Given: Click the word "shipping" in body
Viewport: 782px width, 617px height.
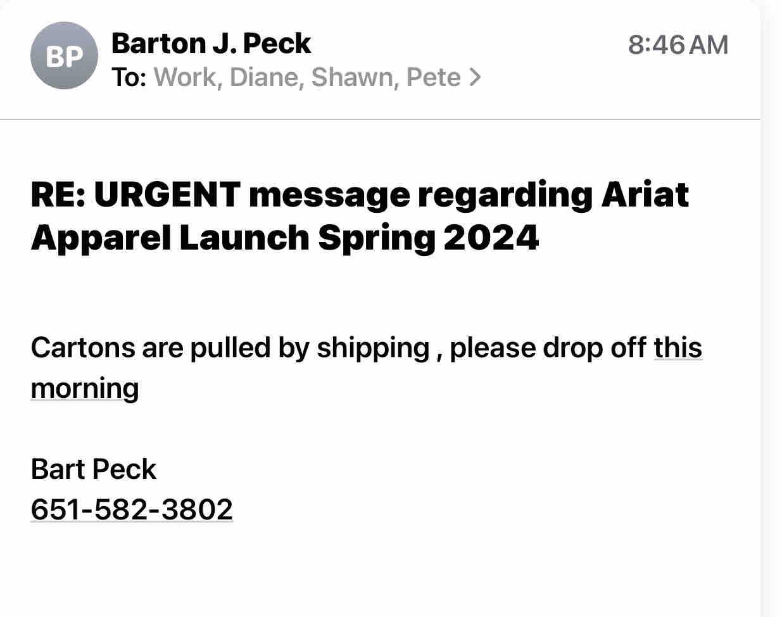Looking at the screenshot, I should [373, 348].
